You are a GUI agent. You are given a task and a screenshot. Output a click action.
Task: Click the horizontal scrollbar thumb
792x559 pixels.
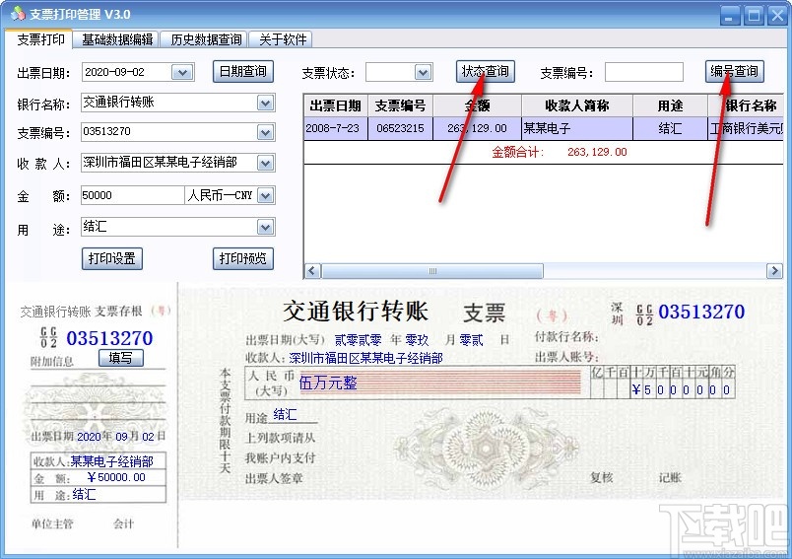tap(432, 271)
